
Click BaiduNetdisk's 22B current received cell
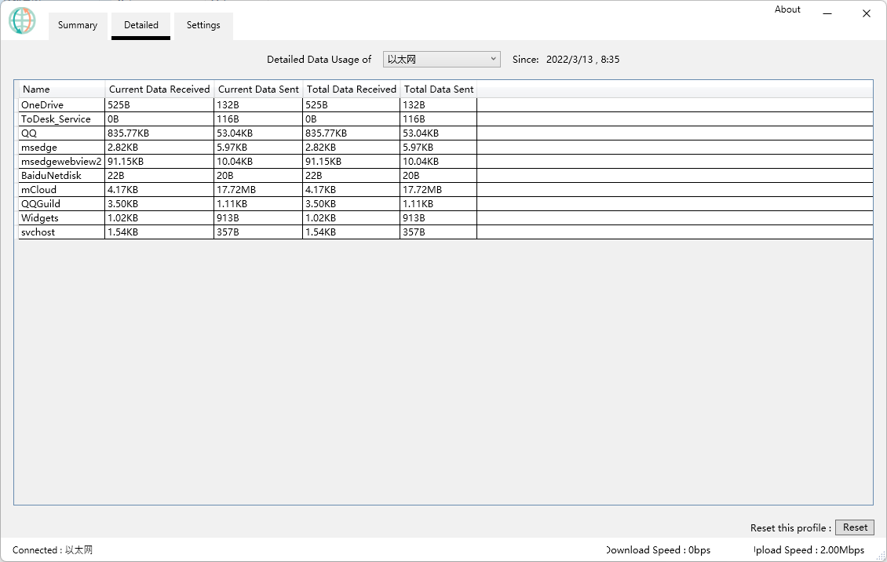[x=159, y=176]
